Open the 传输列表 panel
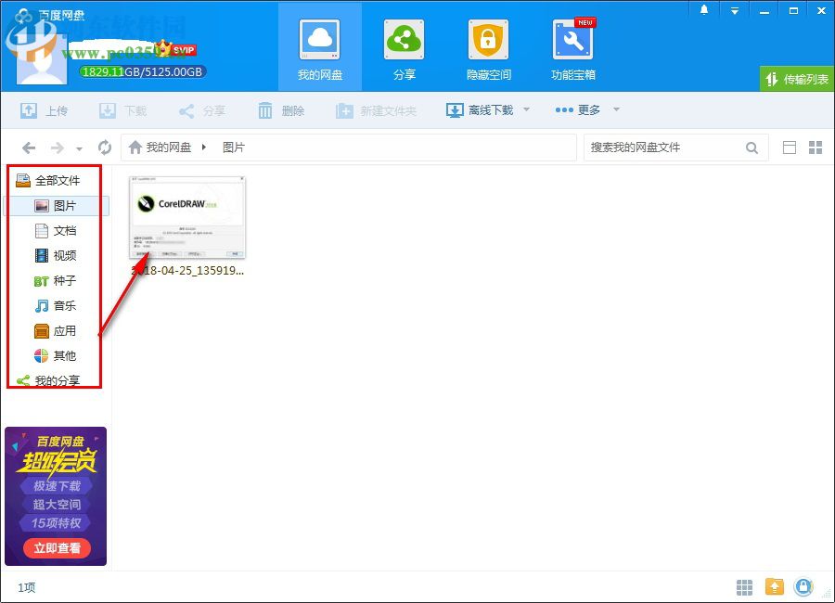The image size is (835, 603). tap(797, 79)
